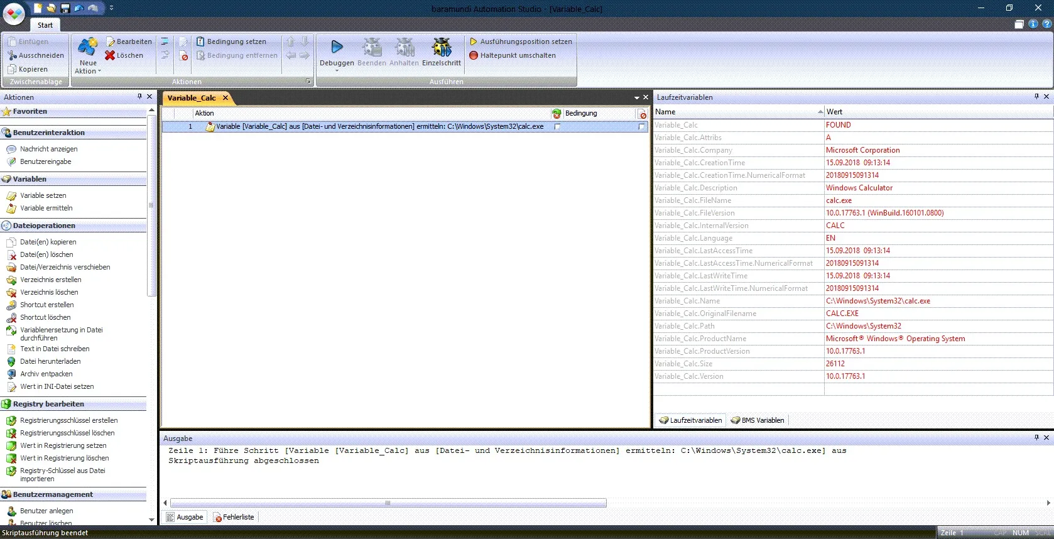This screenshot has height=539, width=1054.
Task: Pin the Ausgabe panel
Action: click(1036, 437)
